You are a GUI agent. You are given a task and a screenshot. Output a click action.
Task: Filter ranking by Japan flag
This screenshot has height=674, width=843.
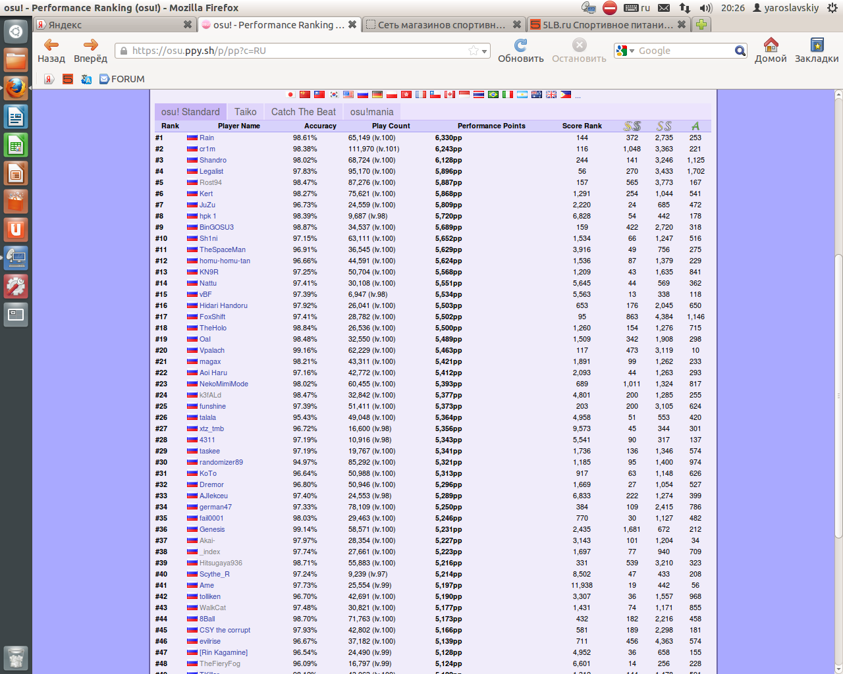(290, 95)
